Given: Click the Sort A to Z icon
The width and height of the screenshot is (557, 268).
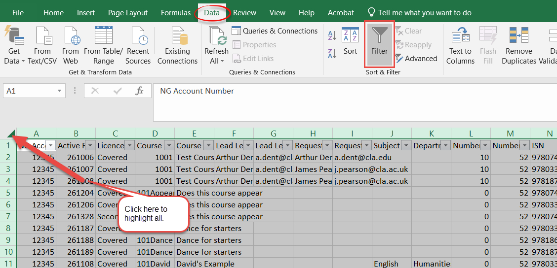Looking at the screenshot, I should pyautogui.click(x=332, y=35).
